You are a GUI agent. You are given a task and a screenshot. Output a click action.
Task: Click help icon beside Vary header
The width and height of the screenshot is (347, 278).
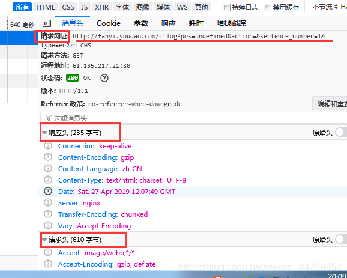(x=48, y=225)
